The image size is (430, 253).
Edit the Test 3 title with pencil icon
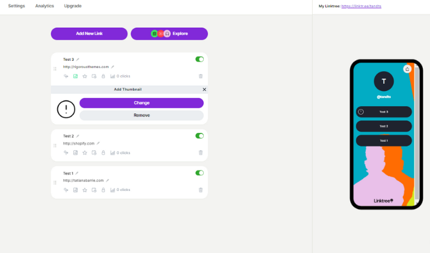[78, 60]
